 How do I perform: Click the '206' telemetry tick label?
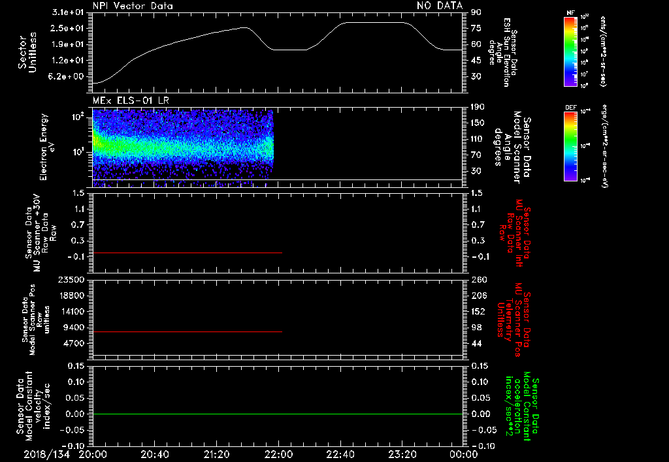pyautogui.click(x=478, y=296)
